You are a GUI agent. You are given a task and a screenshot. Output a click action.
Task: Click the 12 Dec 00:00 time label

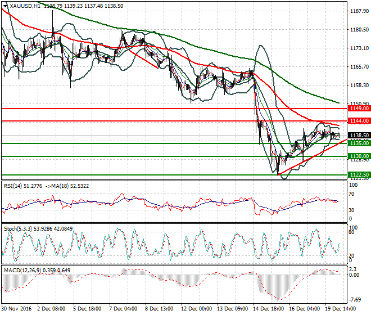pyautogui.click(x=196, y=309)
